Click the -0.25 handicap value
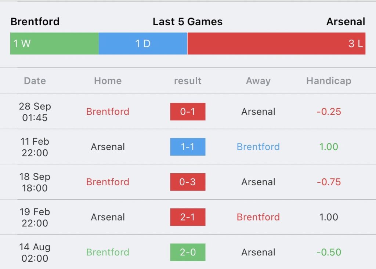376x269 pixels. click(x=329, y=112)
